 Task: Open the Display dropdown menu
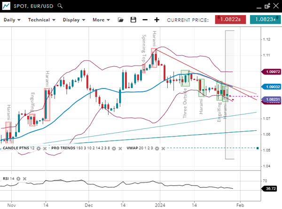[74, 20]
